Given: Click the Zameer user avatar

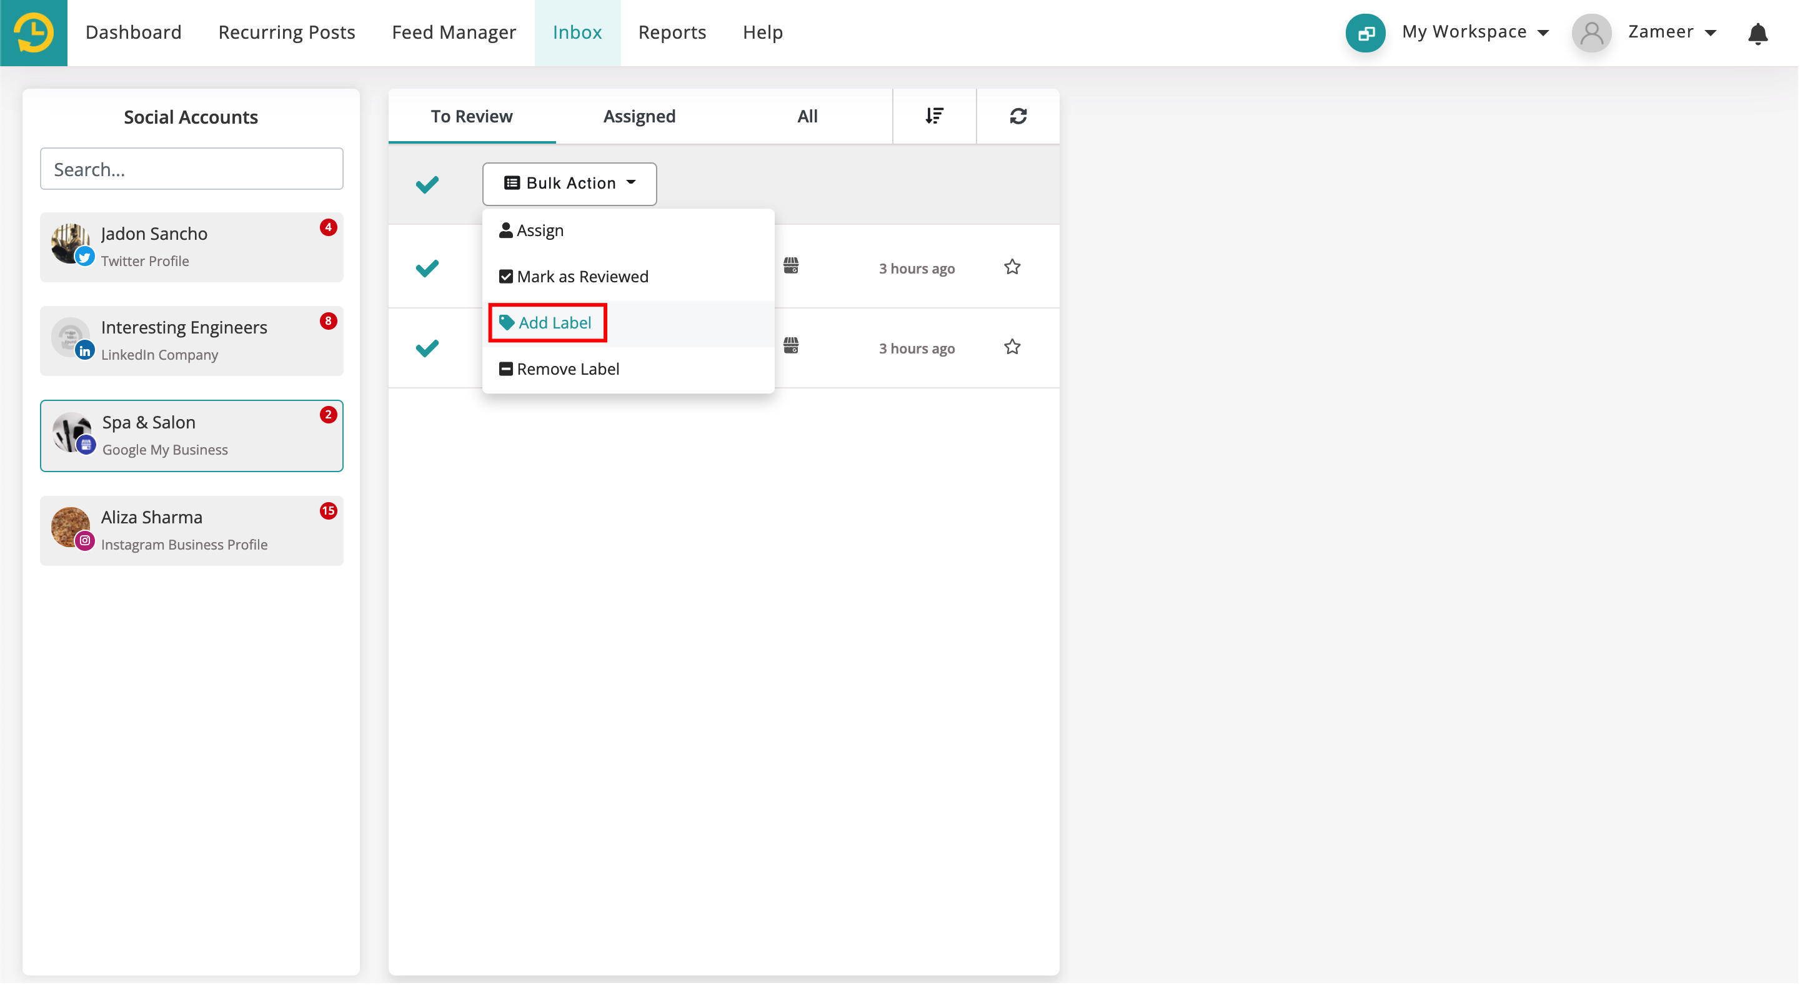Looking at the screenshot, I should click(x=1591, y=33).
